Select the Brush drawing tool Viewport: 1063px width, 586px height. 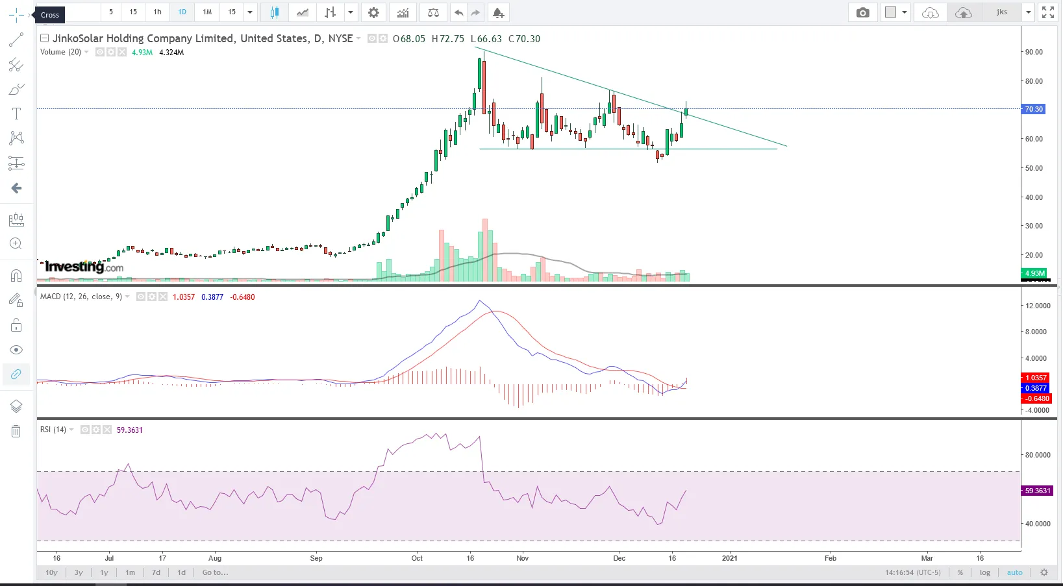click(16, 90)
